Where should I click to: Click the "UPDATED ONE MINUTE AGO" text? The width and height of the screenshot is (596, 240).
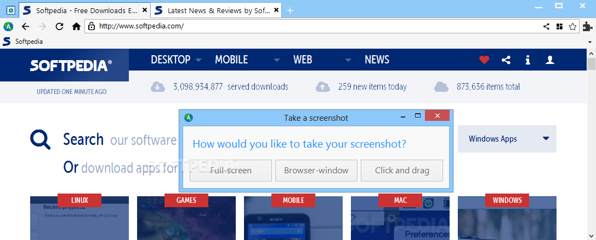(71, 92)
